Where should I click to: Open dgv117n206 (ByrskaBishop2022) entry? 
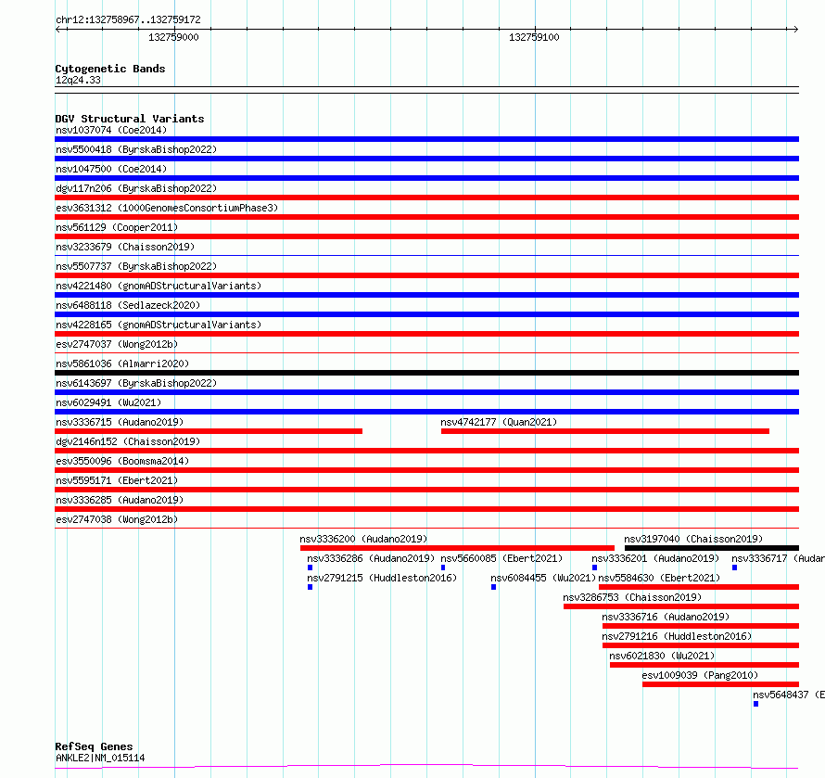point(136,188)
